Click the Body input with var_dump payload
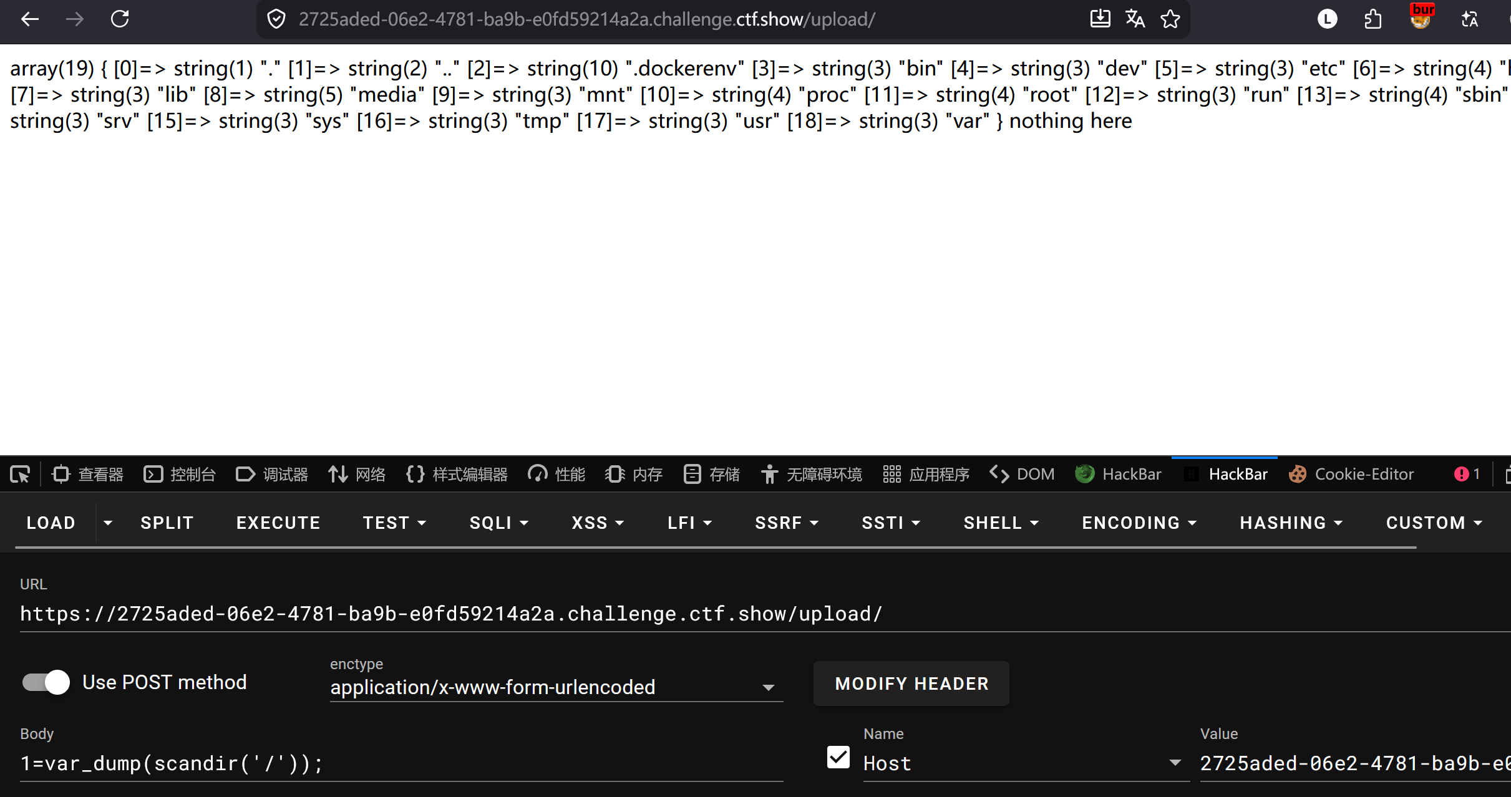Image resolution: width=1511 pixels, height=797 pixels. click(401, 763)
